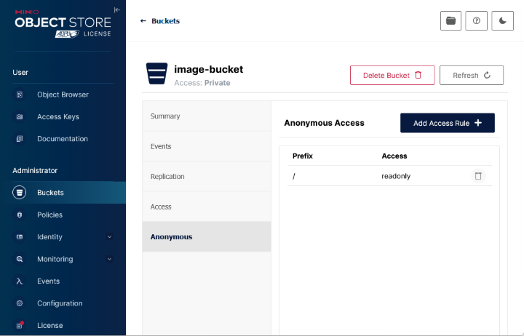The width and height of the screenshot is (524, 336).
Task: Go back via the Buckets link
Action: pyautogui.click(x=160, y=21)
